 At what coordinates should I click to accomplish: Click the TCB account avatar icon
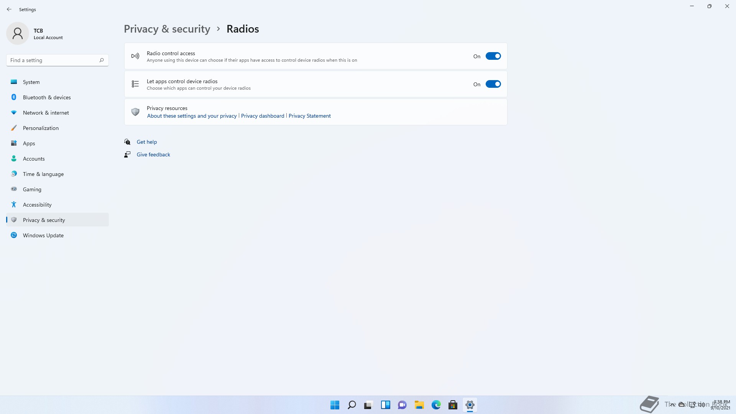(18, 33)
